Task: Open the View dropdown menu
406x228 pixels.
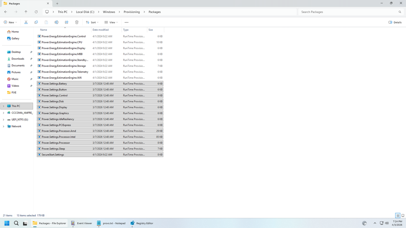Action: point(111,22)
